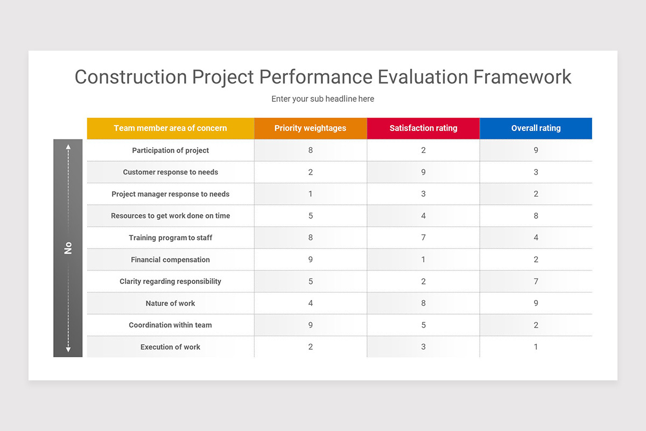
Task: Click the down arrow on gray sidebar
Action: (68, 350)
